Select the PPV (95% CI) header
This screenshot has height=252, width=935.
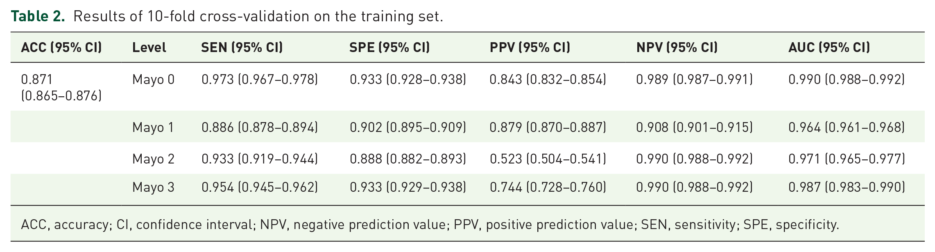pos(530,48)
